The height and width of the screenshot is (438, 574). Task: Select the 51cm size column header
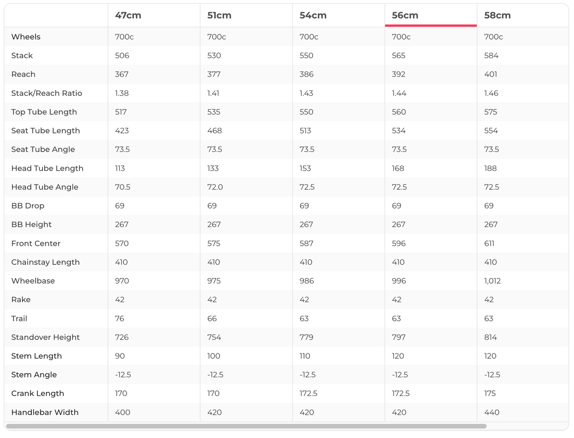[219, 15]
